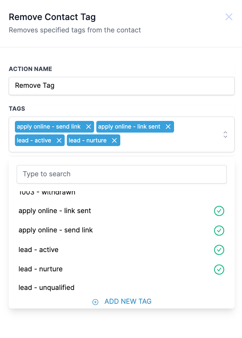Viewport: 242px width, 338px height.
Task: Click the Action Name input field
Action: point(121,86)
